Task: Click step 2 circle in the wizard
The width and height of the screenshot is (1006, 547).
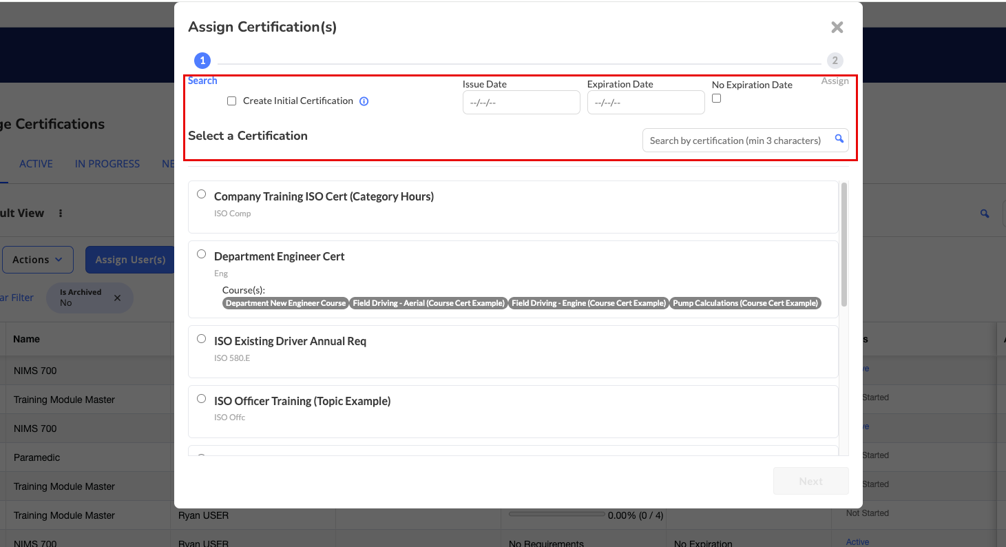Action: coord(835,61)
